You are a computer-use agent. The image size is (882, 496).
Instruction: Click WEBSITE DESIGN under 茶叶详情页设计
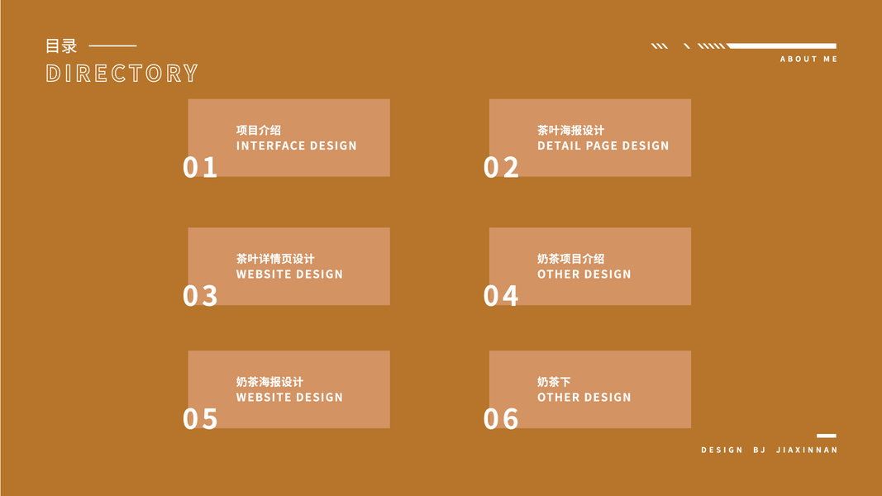[x=289, y=274]
